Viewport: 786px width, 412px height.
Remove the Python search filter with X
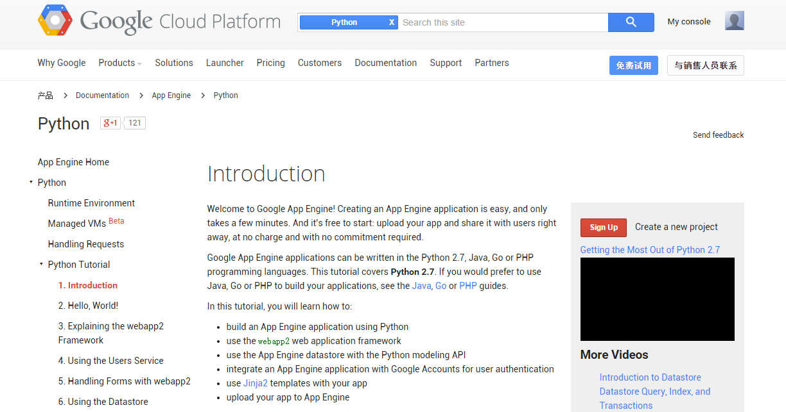(x=392, y=22)
